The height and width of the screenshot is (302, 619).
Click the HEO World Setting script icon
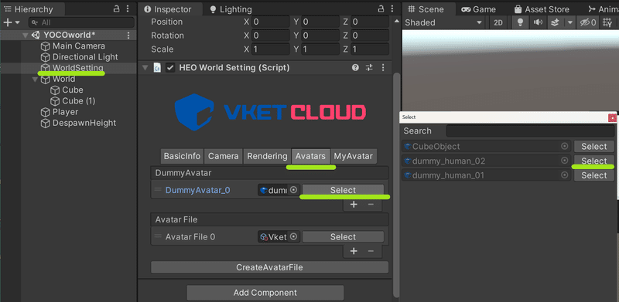(157, 68)
